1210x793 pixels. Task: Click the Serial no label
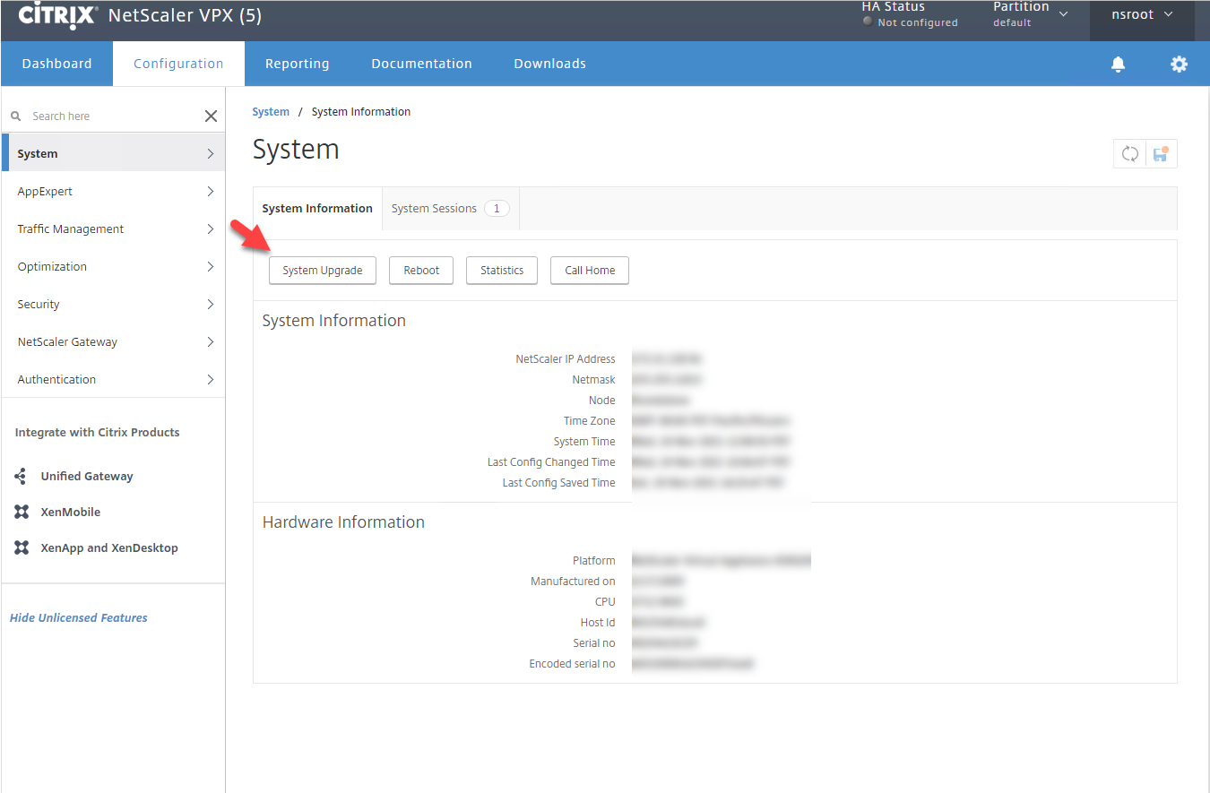point(594,642)
